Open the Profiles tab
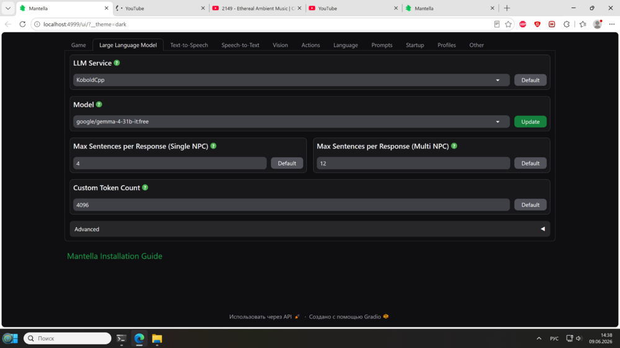Viewport: 620px width, 348px height. pyautogui.click(x=447, y=45)
